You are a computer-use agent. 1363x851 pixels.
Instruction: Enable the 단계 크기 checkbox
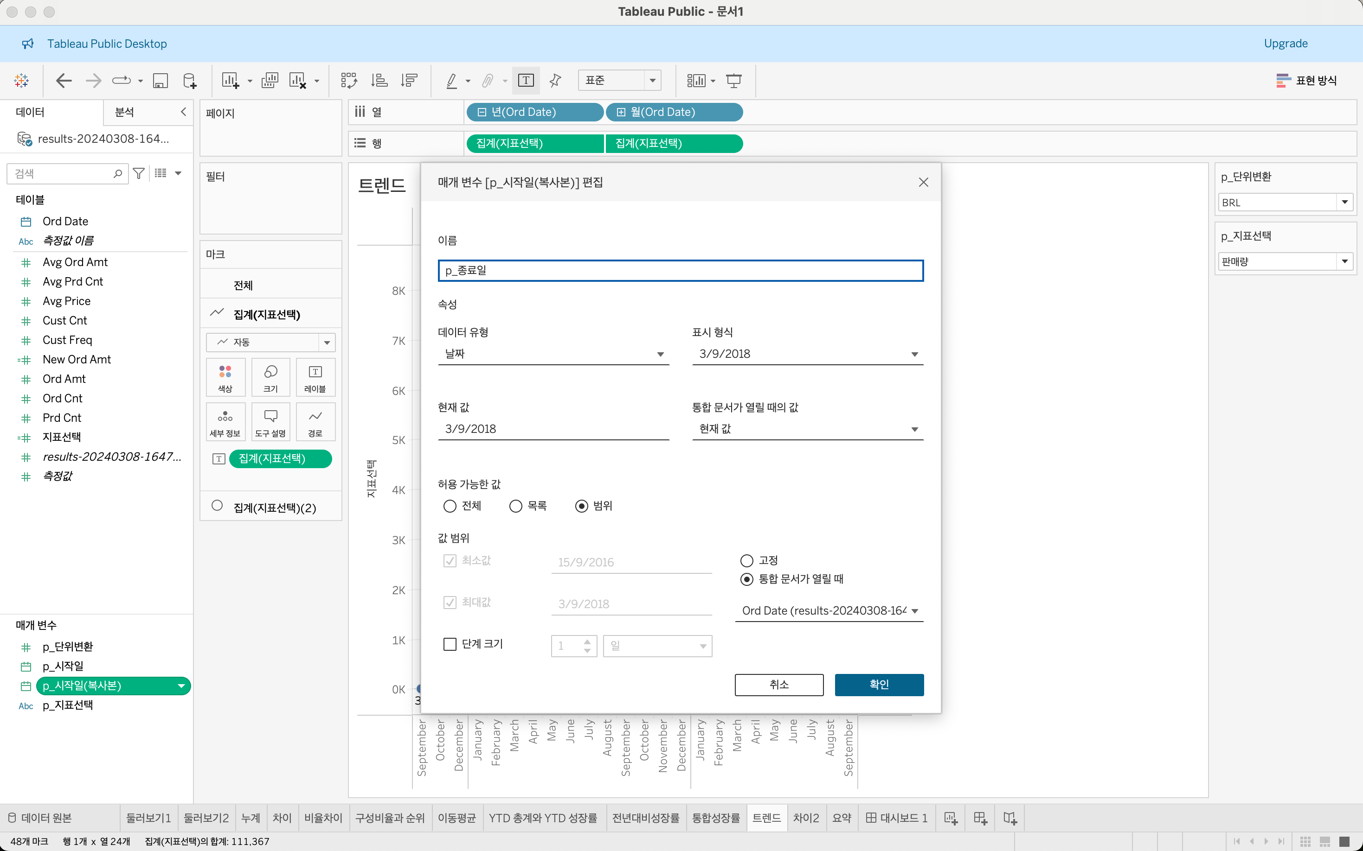[450, 644]
